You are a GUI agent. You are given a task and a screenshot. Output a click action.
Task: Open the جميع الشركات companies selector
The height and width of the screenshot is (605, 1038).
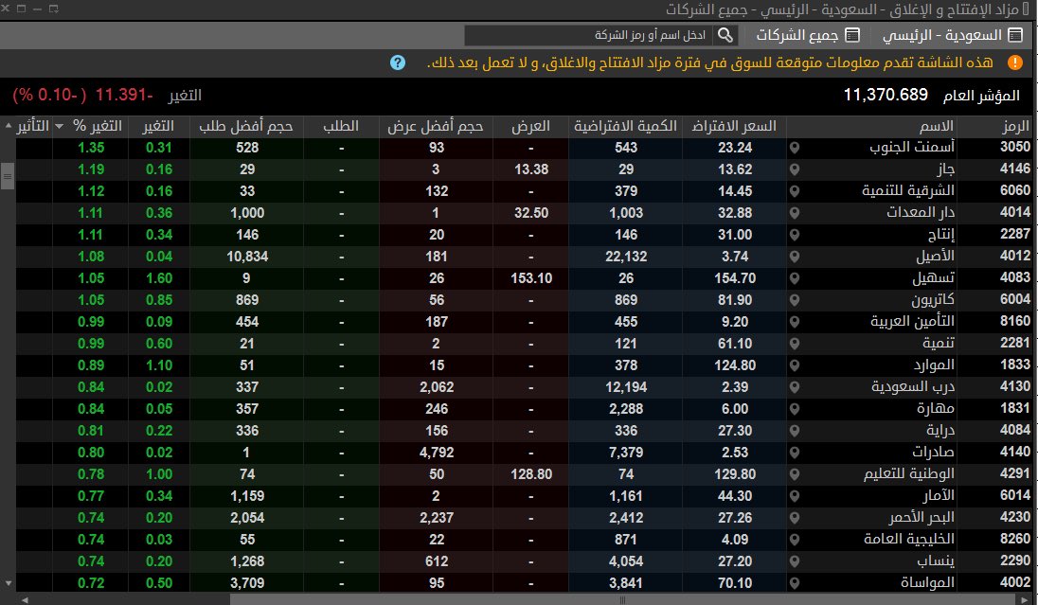pyautogui.click(x=808, y=35)
